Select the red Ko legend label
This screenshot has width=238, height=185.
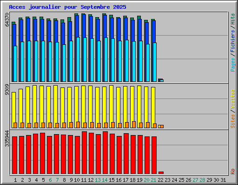point(233,172)
